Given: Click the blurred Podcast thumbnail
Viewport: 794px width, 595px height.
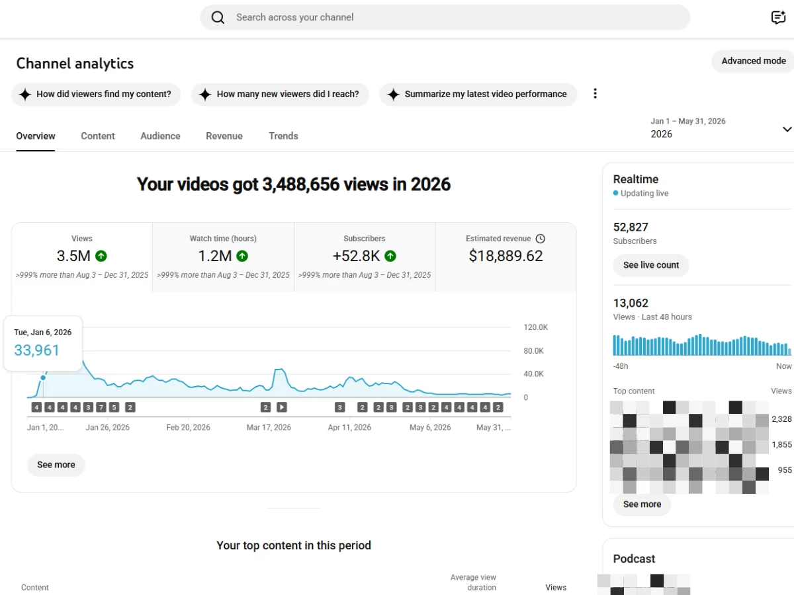Looking at the screenshot, I should click(x=644, y=584).
